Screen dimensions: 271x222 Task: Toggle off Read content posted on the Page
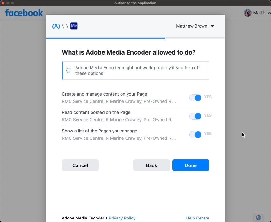point(195,116)
